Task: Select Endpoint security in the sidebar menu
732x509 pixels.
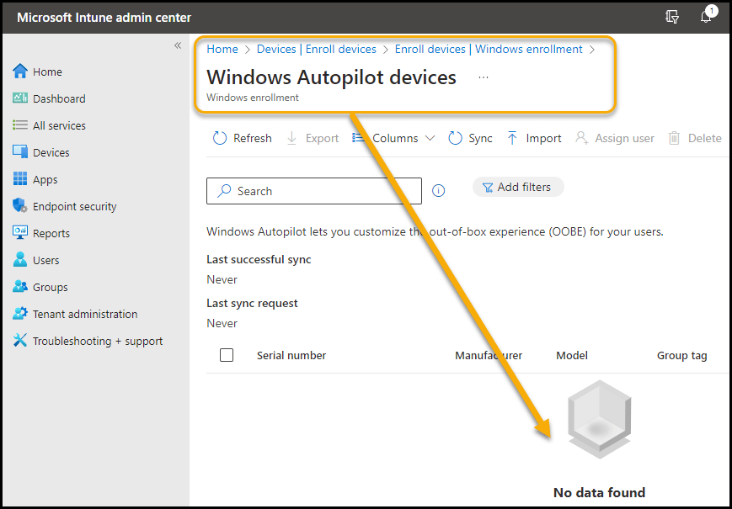Action: [x=74, y=206]
